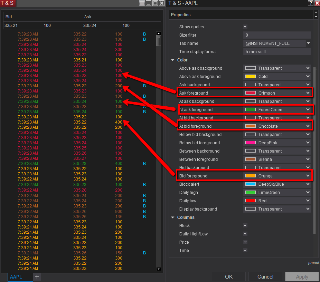Click the Bid column header
Viewport: 320px width, 282px height.
43,17
